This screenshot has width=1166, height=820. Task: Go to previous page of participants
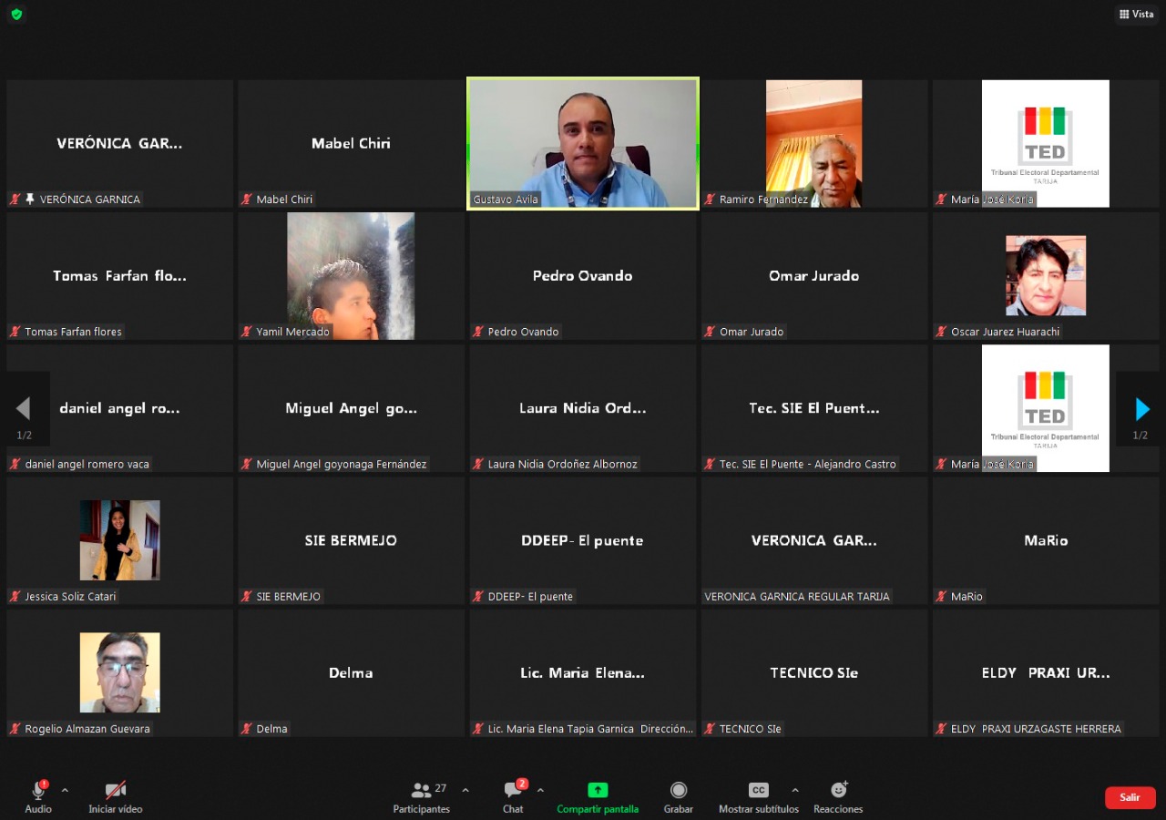click(x=24, y=409)
